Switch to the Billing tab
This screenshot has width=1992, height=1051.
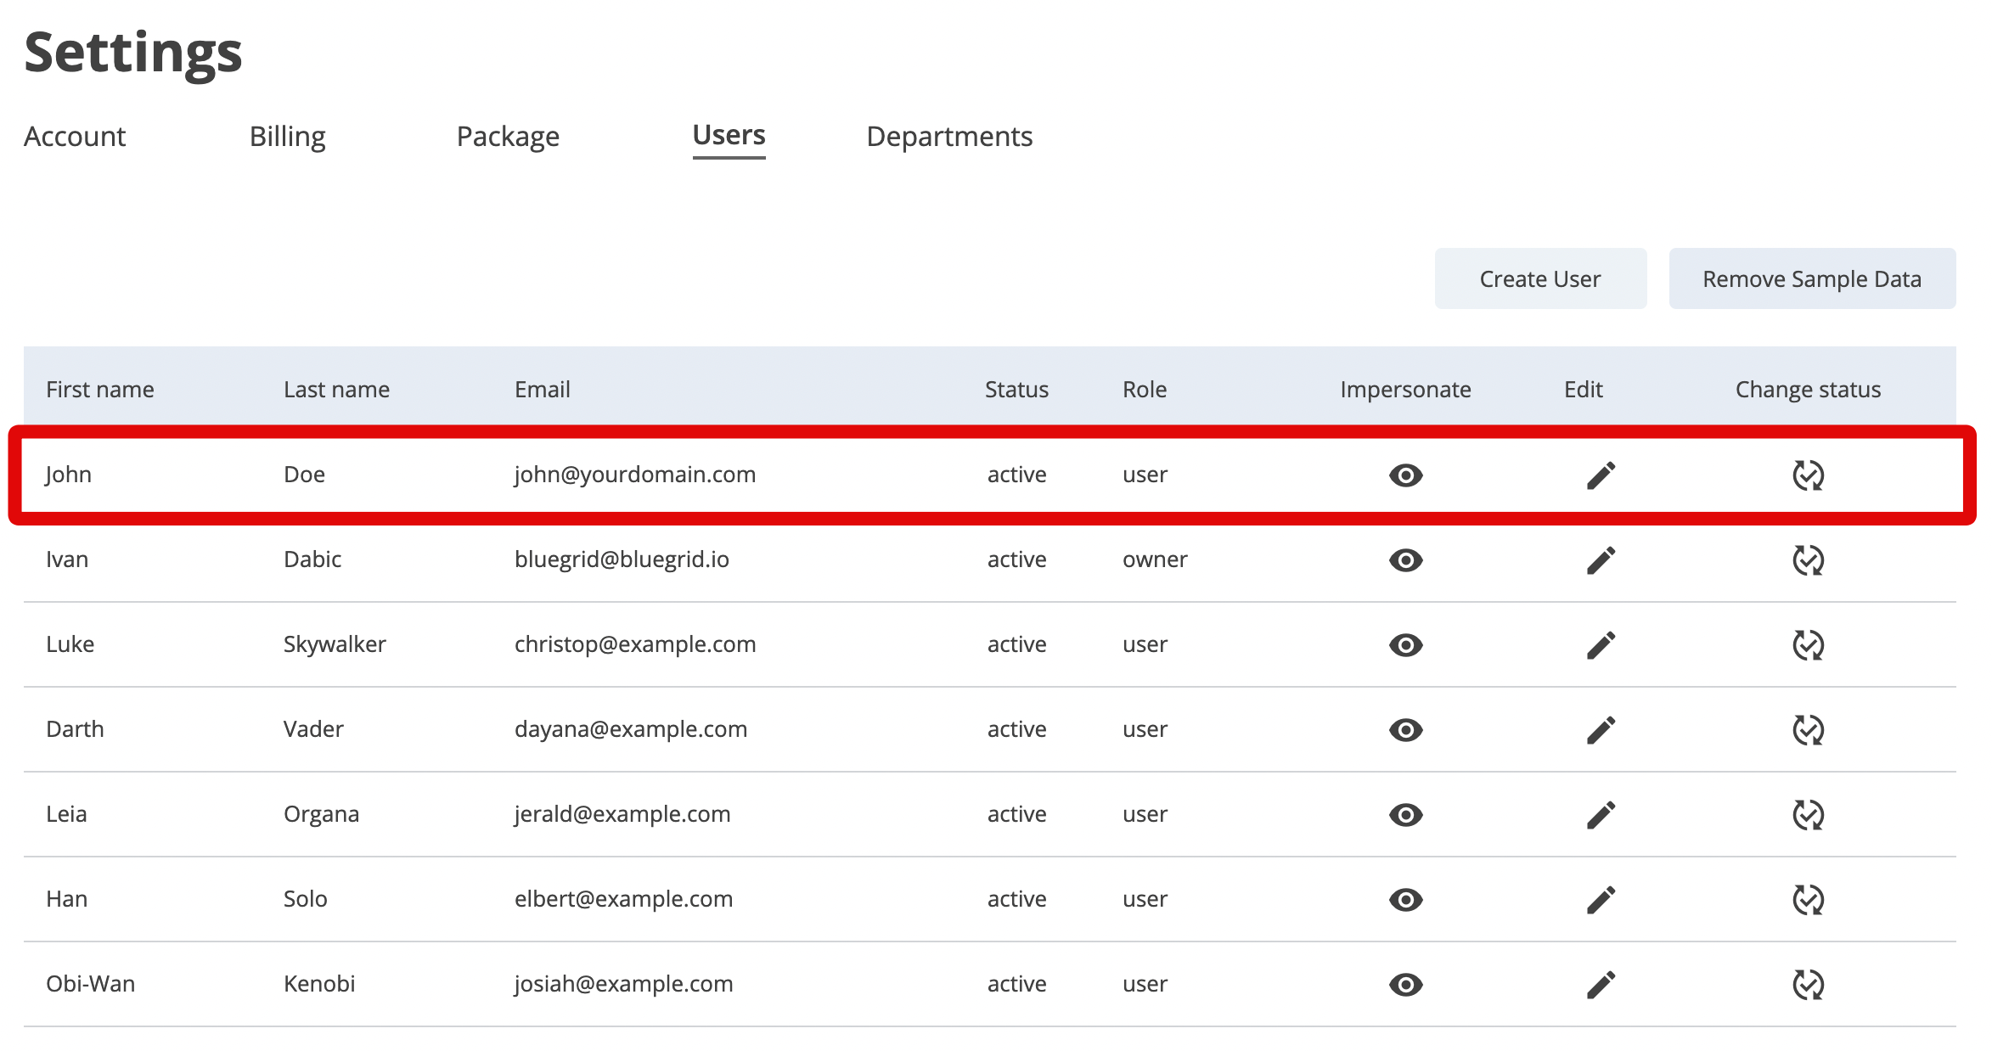[287, 137]
